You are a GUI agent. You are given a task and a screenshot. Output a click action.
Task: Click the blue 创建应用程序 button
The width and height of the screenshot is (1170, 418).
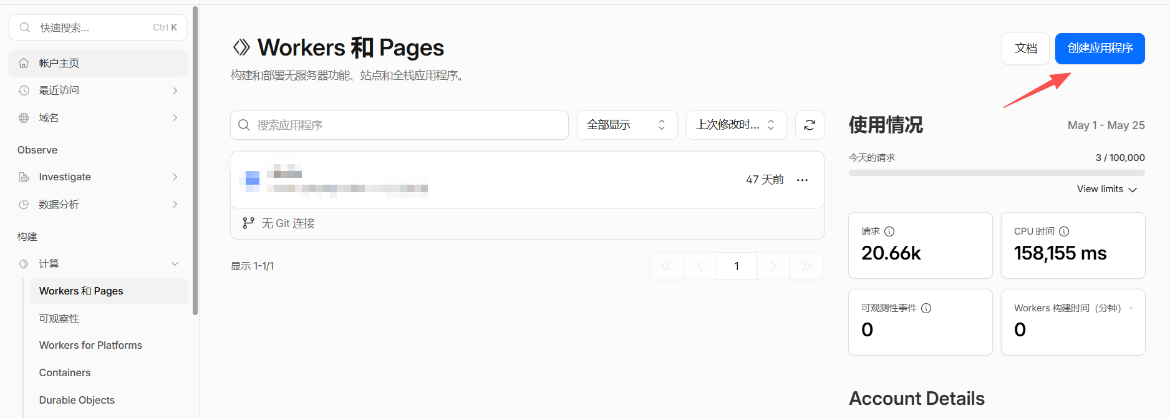point(1100,49)
